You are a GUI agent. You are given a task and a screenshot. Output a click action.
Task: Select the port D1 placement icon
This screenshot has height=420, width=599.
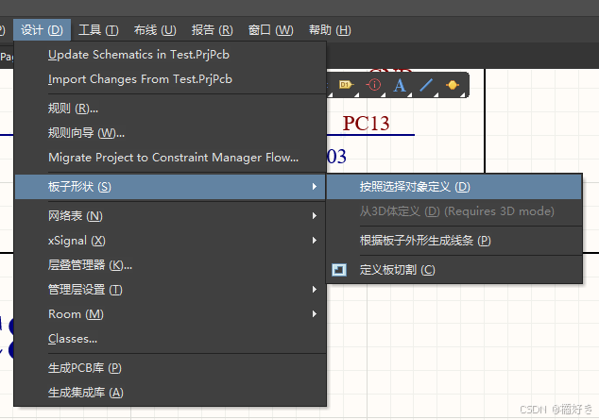346,85
